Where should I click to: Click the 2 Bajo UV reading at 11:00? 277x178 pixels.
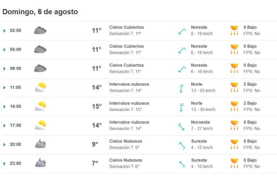coord(250,84)
